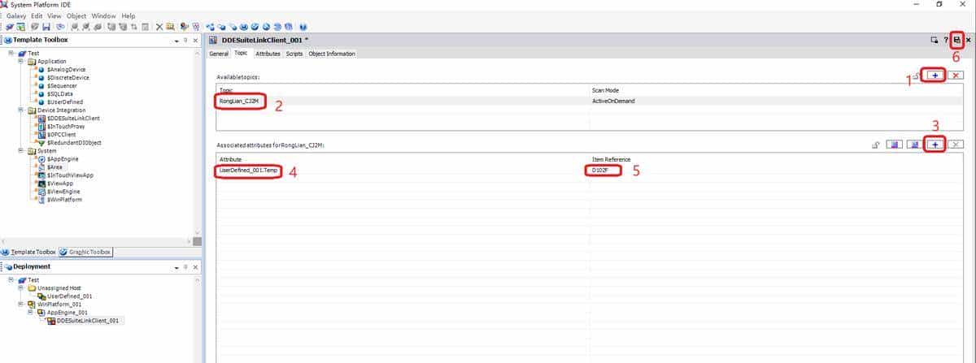This screenshot has height=363, width=976.
Task: Collapse the WinPlatform_001 node in Deployment
Action: pos(20,305)
